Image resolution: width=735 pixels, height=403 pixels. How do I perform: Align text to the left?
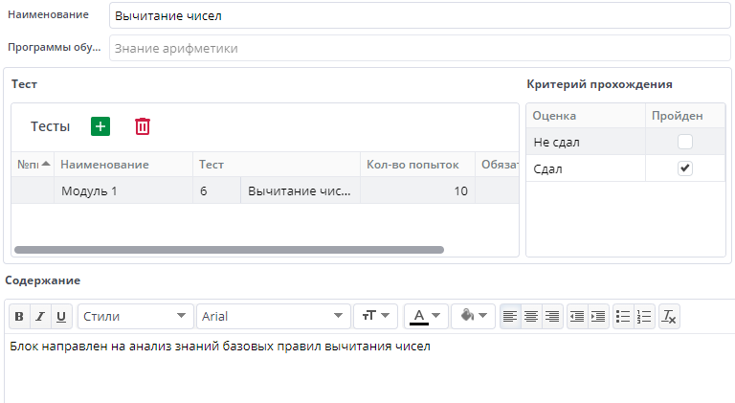coord(510,316)
